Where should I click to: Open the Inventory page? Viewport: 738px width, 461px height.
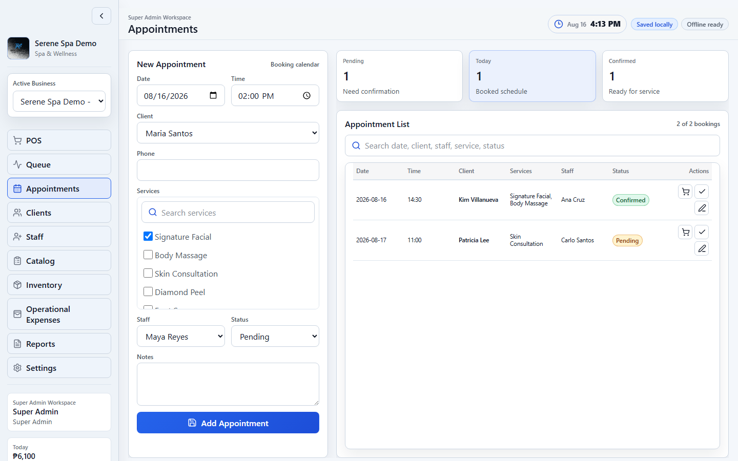pos(59,285)
